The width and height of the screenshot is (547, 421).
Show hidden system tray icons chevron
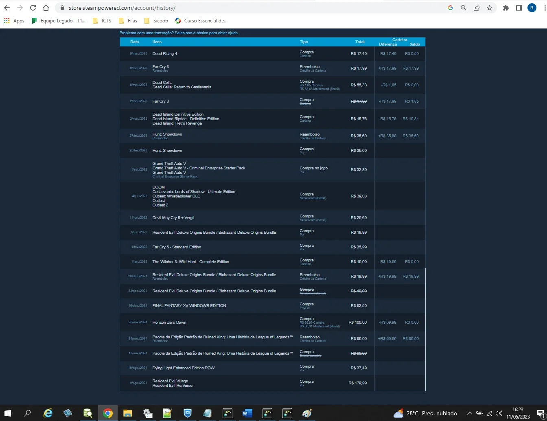(x=469, y=413)
